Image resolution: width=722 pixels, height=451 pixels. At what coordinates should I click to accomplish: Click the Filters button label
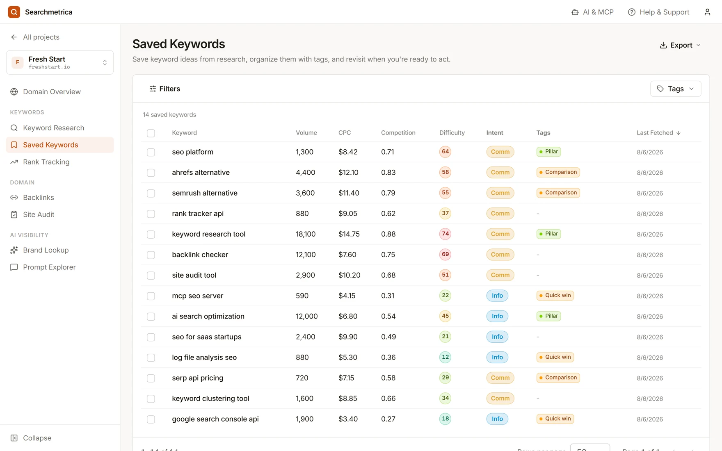170,89
